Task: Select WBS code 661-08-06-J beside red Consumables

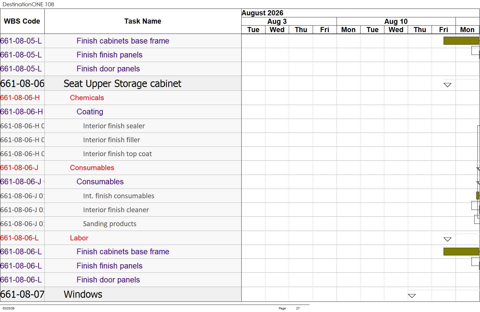Action: 19,168
